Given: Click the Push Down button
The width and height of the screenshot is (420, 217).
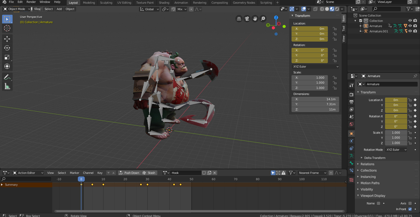Looking at the screenshot, I should click(x=129, y=173).
